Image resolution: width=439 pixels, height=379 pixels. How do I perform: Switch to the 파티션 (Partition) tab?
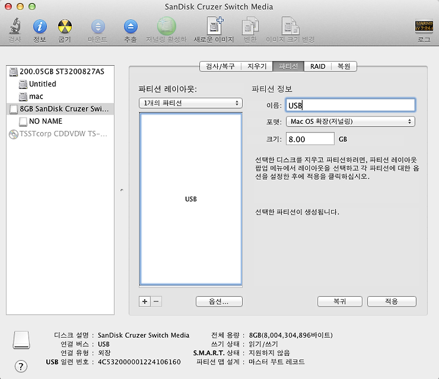tap(288, 66)
